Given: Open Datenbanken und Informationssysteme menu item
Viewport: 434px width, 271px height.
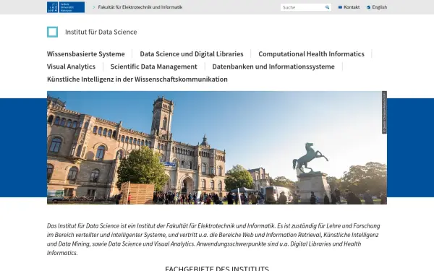Looking at the screenshot, I should [273, 66].
